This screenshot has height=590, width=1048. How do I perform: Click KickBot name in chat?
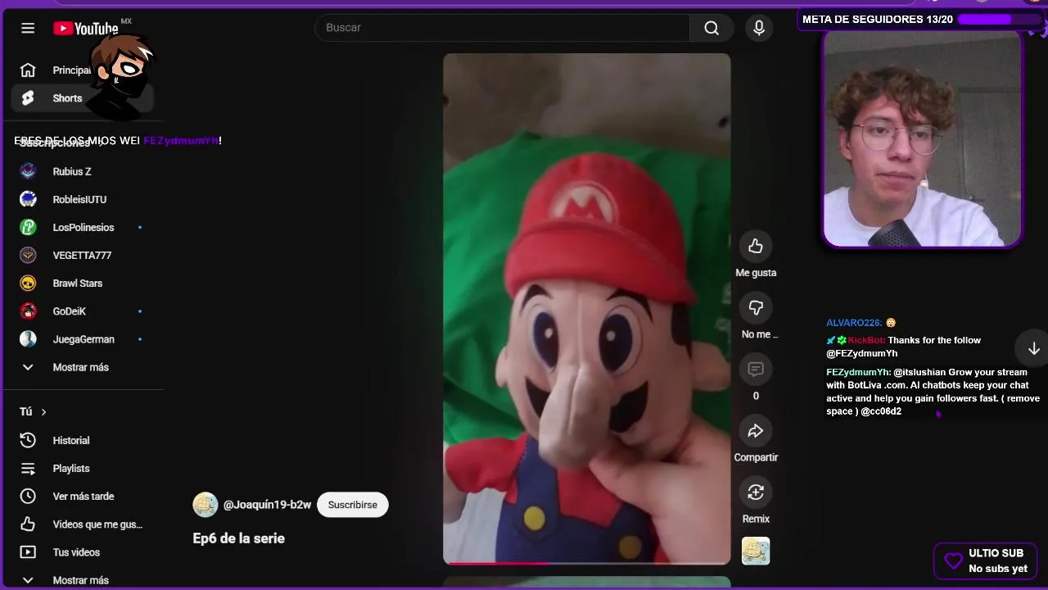pyautogui.click(x=866, y=340)
